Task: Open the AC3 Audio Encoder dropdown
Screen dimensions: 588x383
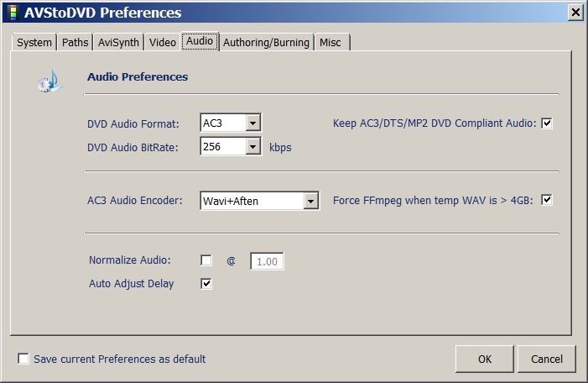Action: [x=311, y=201]
